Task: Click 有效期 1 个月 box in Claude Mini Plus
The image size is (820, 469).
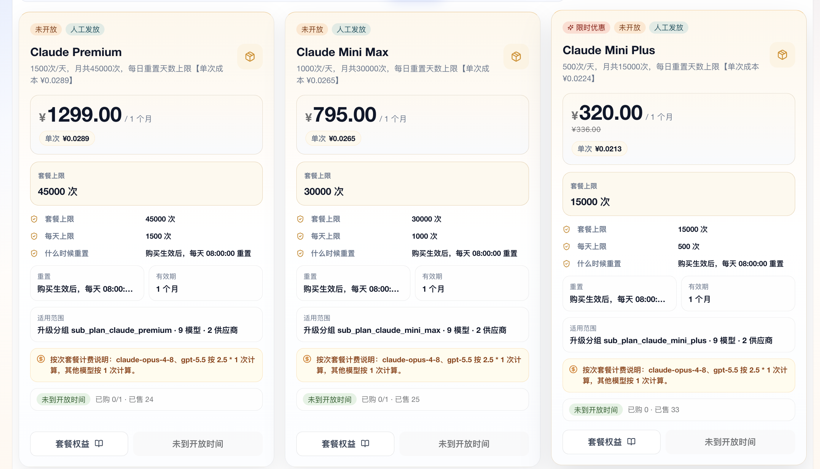Action: click(x=738, y=294)
